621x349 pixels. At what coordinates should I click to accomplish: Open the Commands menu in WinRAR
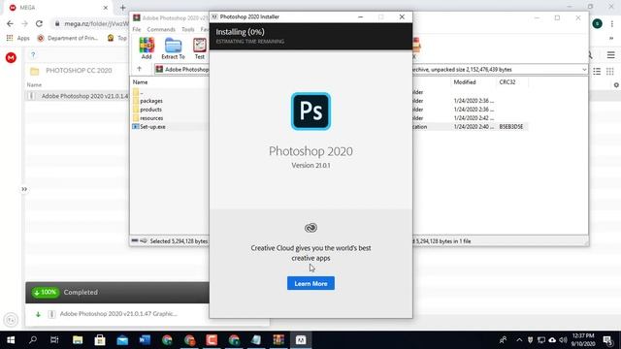point(161,29)
